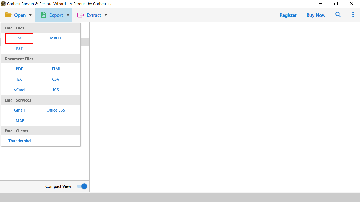Open the three-dot more options menu
Image resolution: width=360 pixels, height=202 pixels.
(x=353, y=15)
